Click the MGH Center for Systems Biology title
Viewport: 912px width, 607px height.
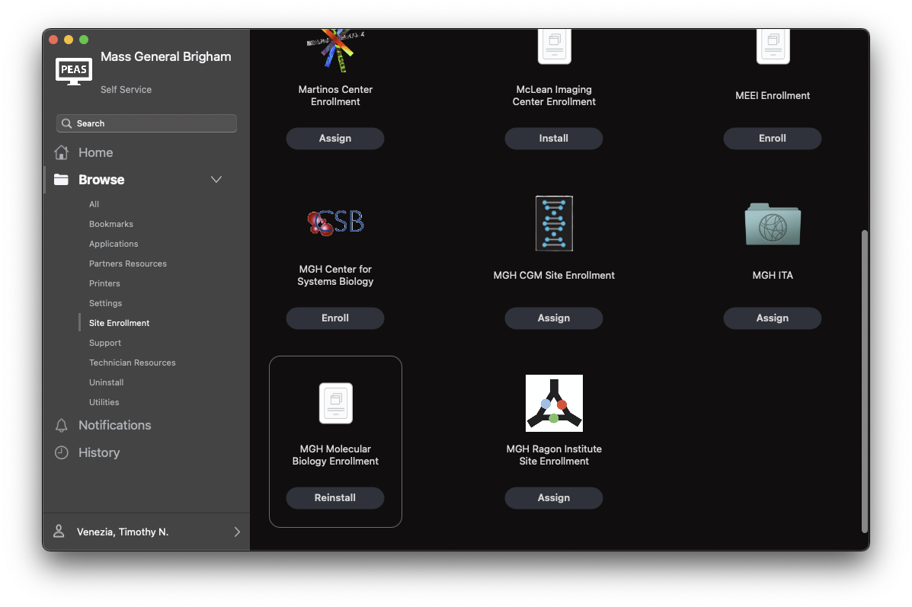point(335,275)
